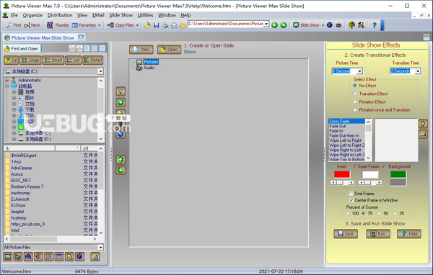The image size is (433, 275).
Task: Click the Run slide show button
Action: click(378, 234)
